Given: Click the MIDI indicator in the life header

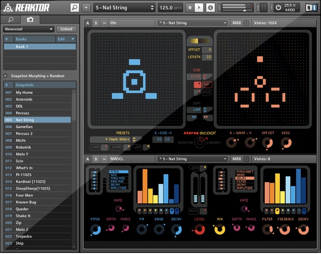Looking at the screenshot, I should [x=241, y=23].
